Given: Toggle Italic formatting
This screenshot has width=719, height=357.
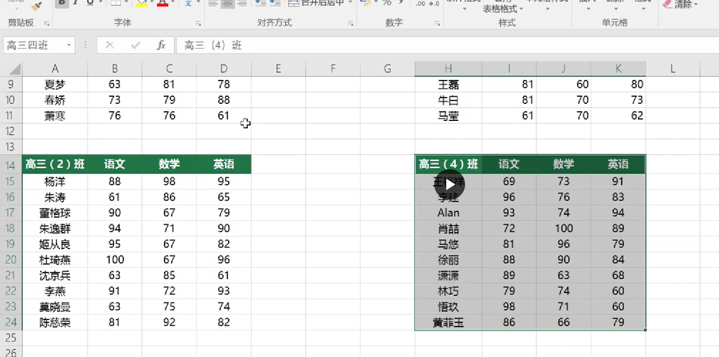Looking at the screenshot, I should click(x=76, y=2).
